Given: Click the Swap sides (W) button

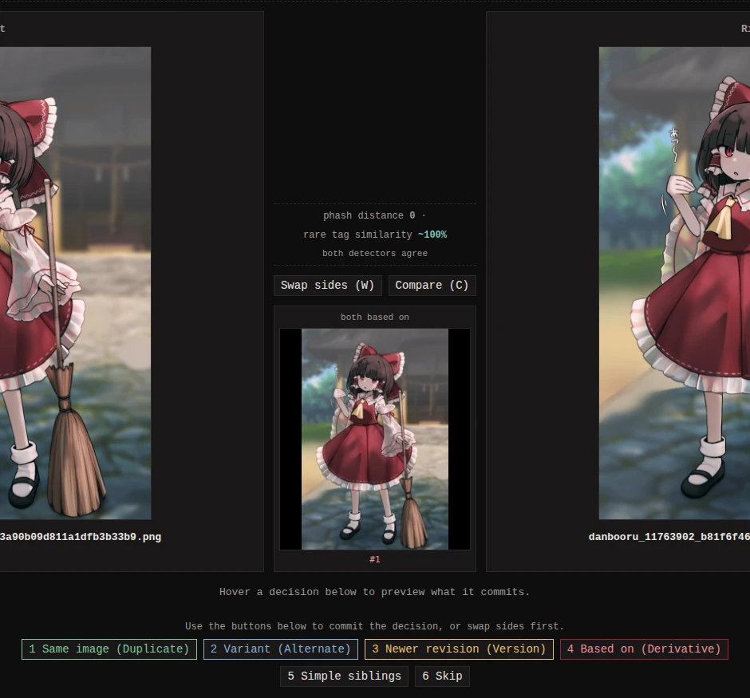Looking at the screenshot, I should coord(328,286).
